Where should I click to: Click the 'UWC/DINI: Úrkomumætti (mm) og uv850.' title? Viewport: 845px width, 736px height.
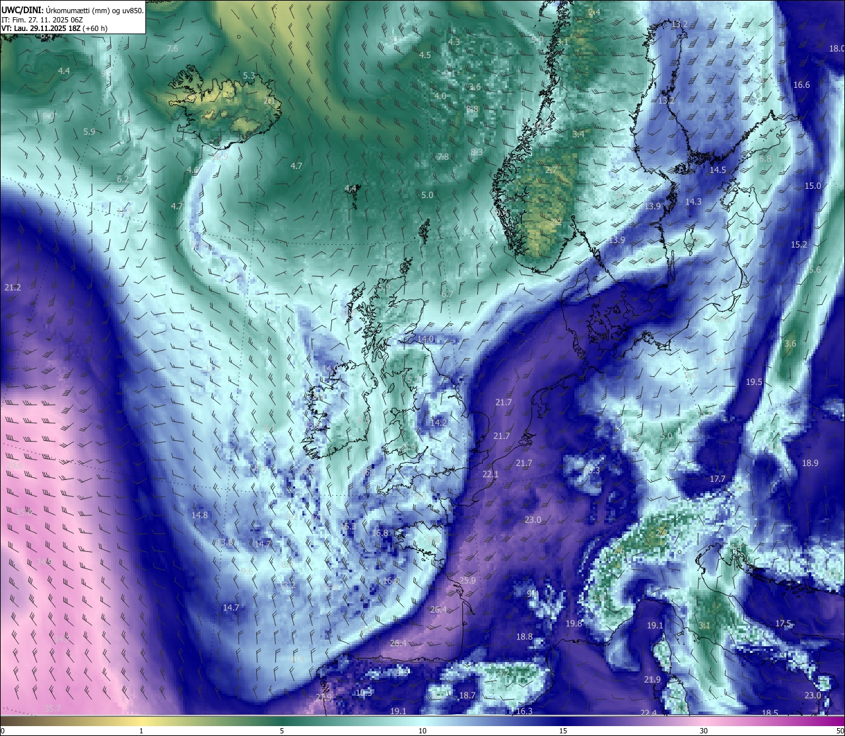tap(72, 10)
